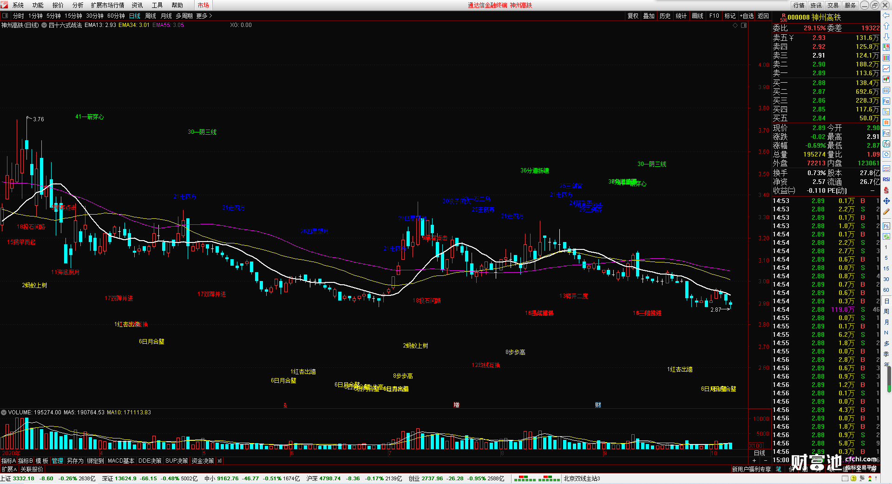Screen dimensions: 892x484
Task: Click the green refresh icon in sidebar
Action: [886, 236]
